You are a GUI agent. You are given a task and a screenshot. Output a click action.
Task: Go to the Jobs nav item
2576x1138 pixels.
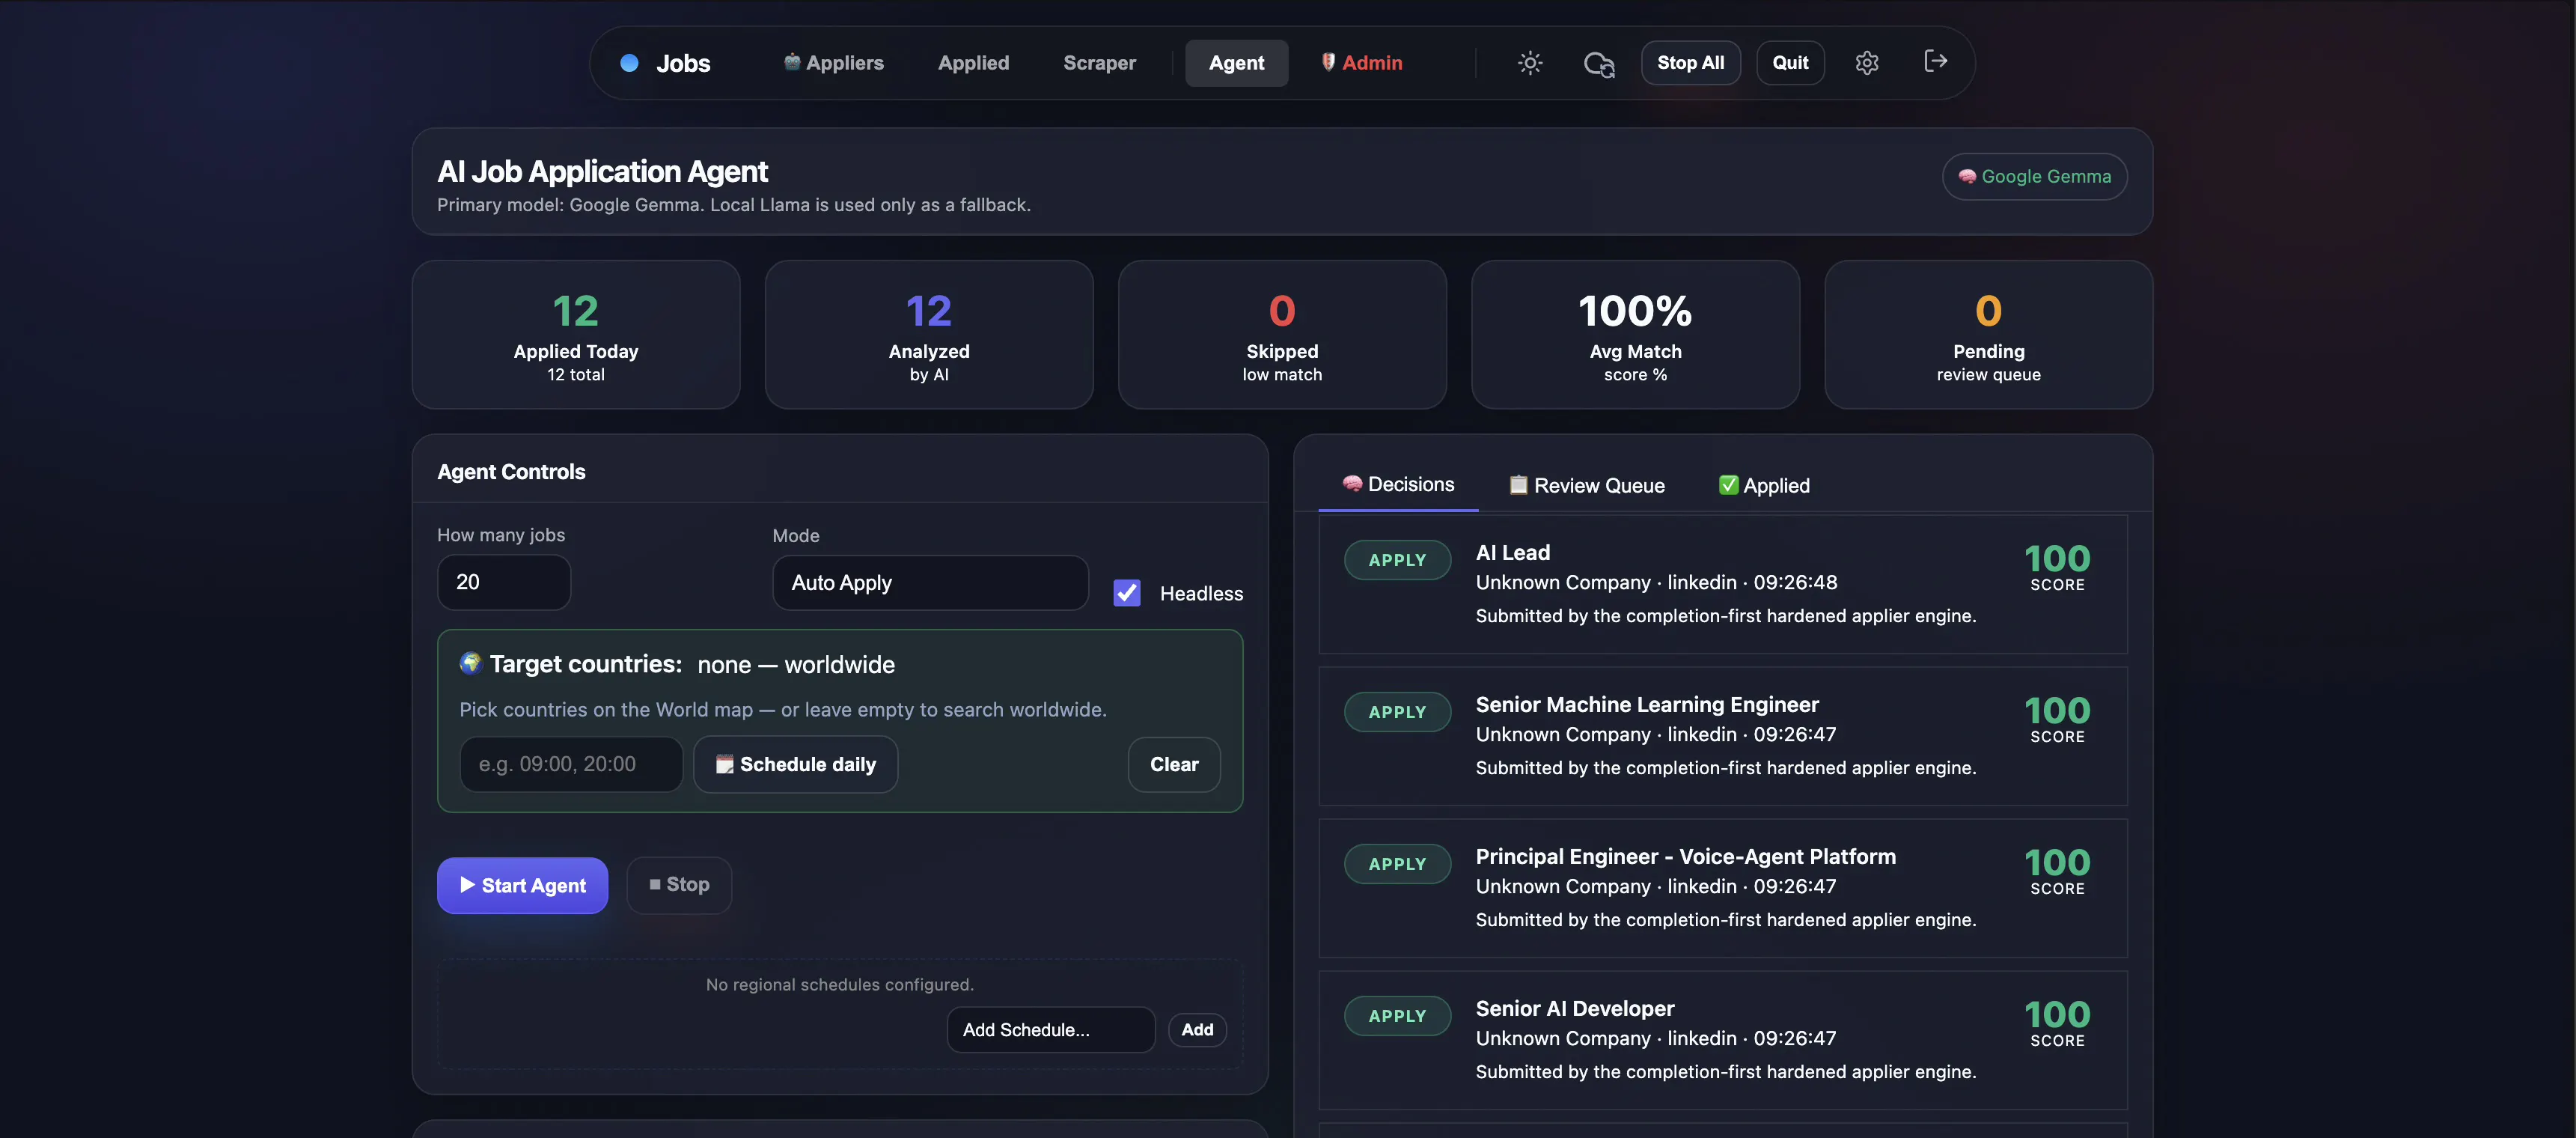[683, 63]
